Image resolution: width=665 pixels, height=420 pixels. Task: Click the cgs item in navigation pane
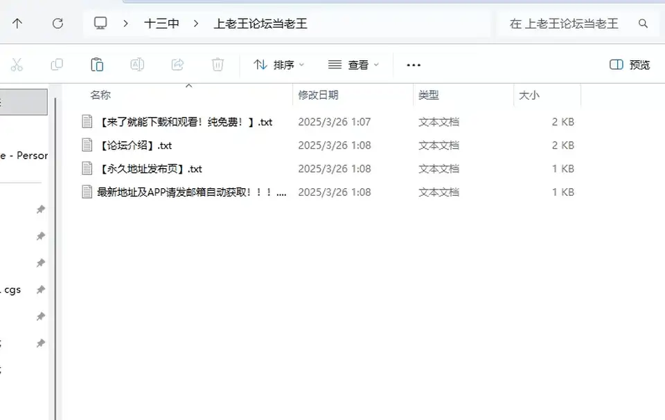click(12, 290)
